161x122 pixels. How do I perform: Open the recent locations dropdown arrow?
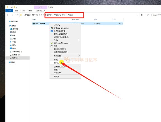(x=15, y=15)
